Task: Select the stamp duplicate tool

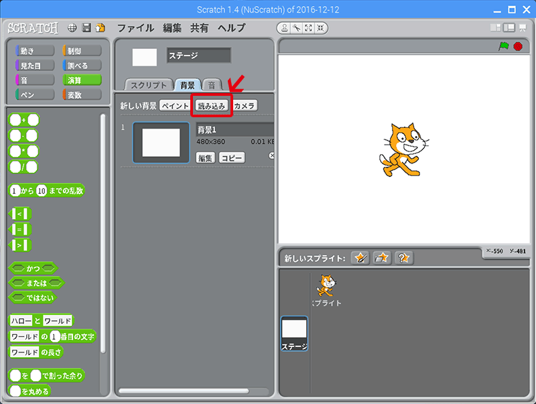Action: (x=285, y=28)
